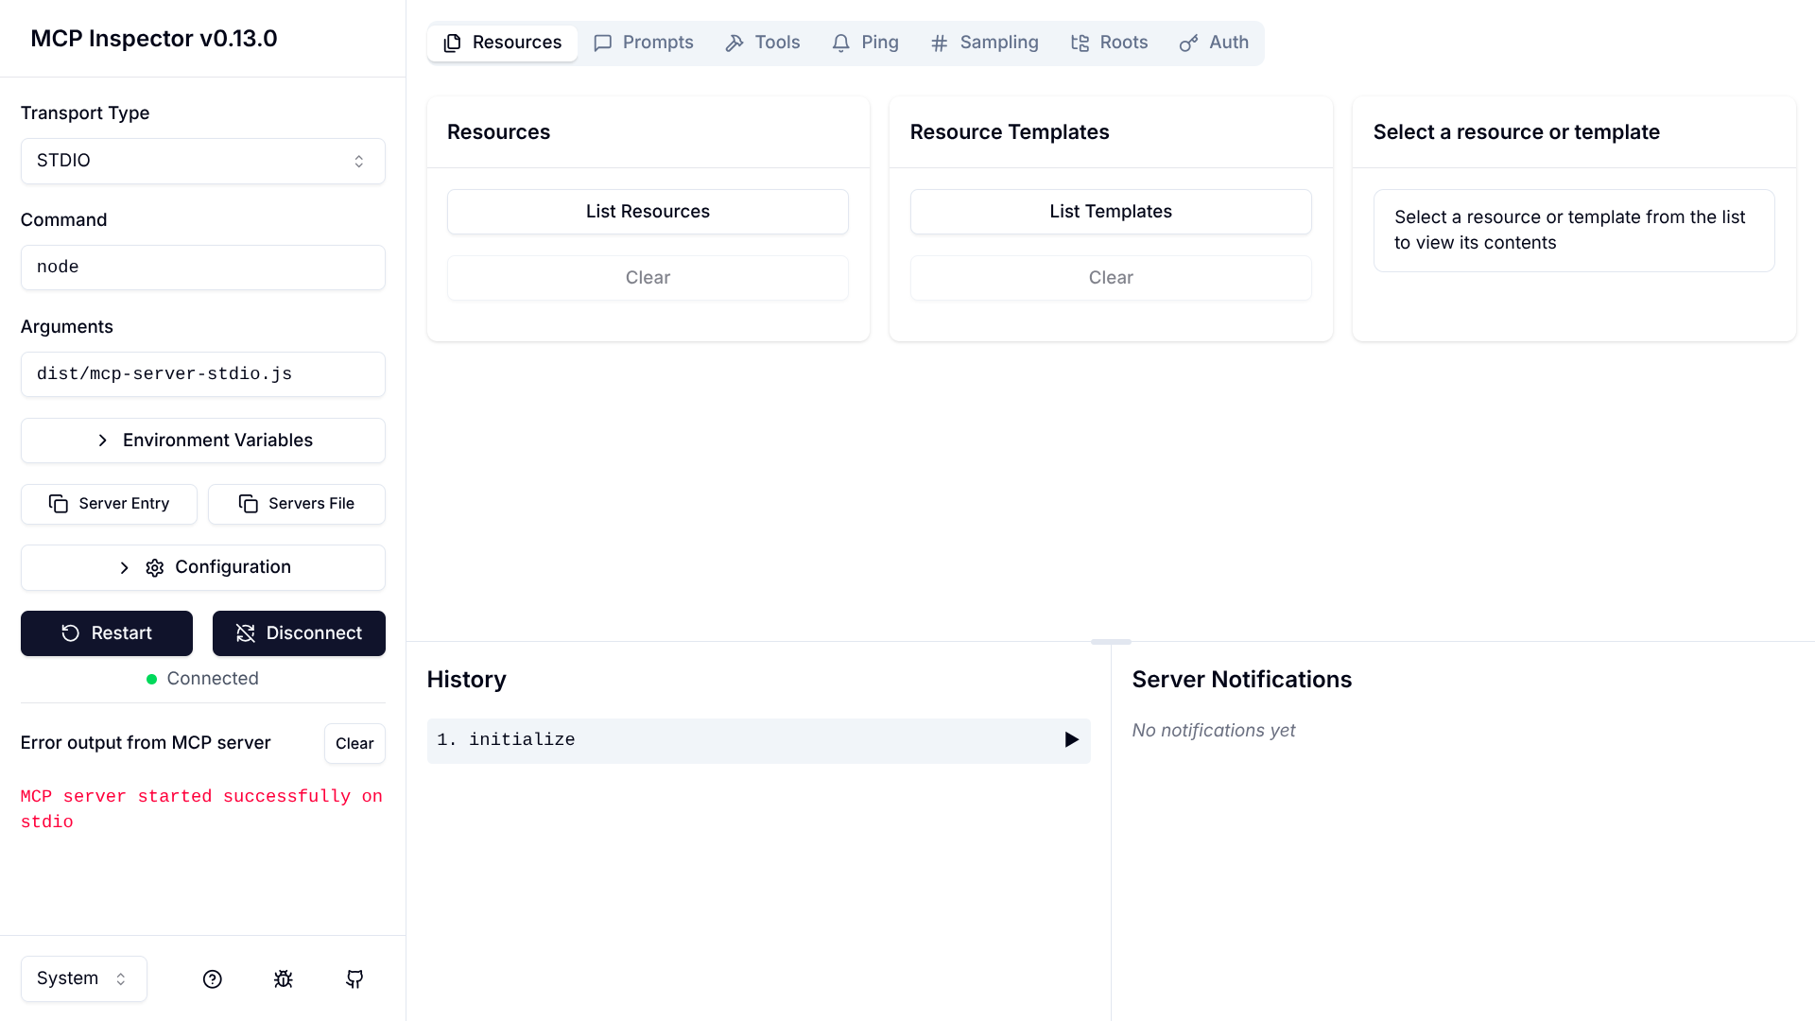Clear the Resource Templates list

(1111, 278)
